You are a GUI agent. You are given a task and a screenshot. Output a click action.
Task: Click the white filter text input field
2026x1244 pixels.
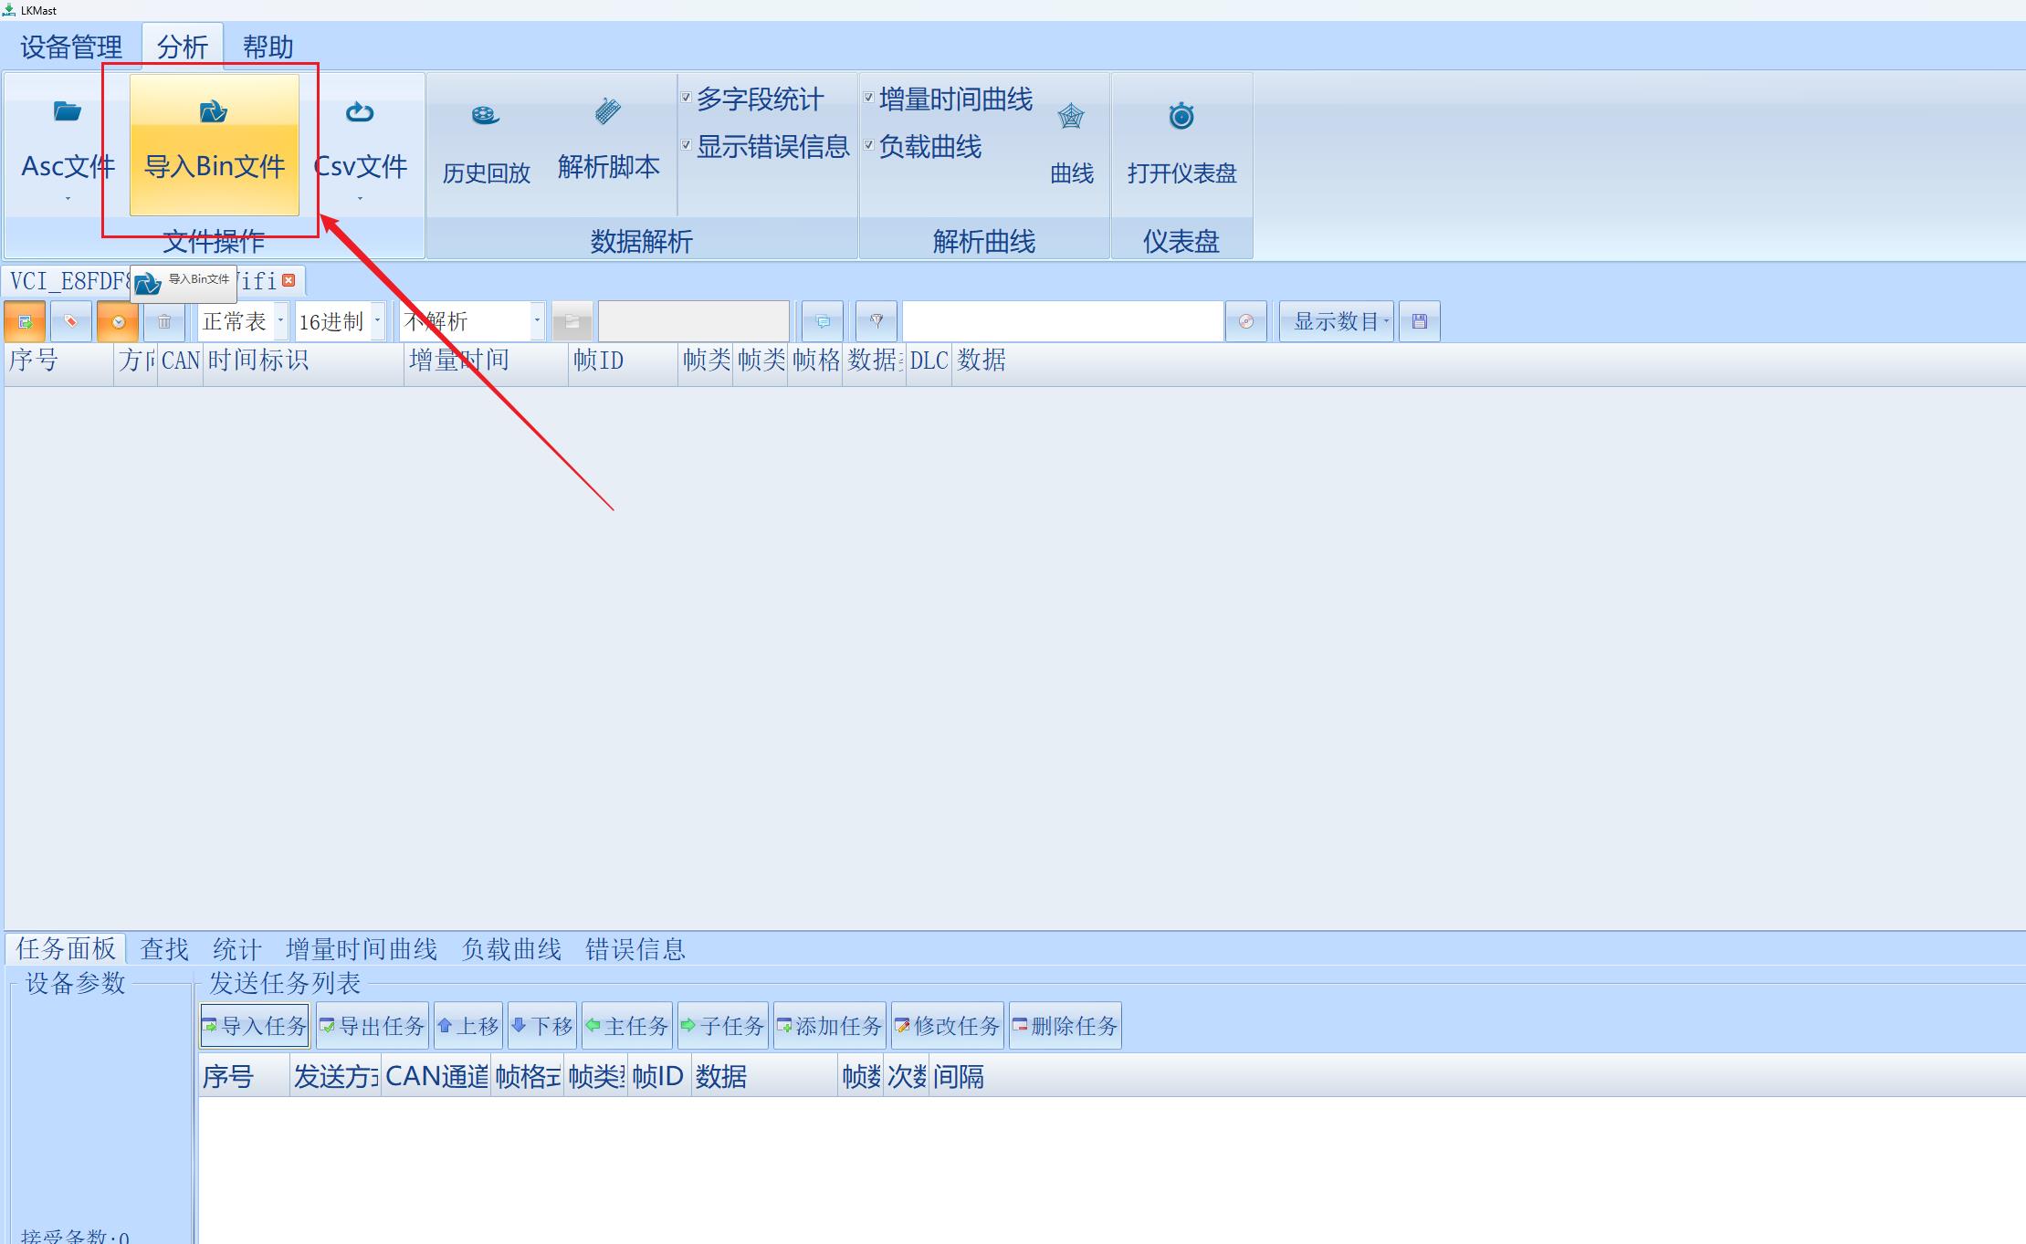point(1063,321)
